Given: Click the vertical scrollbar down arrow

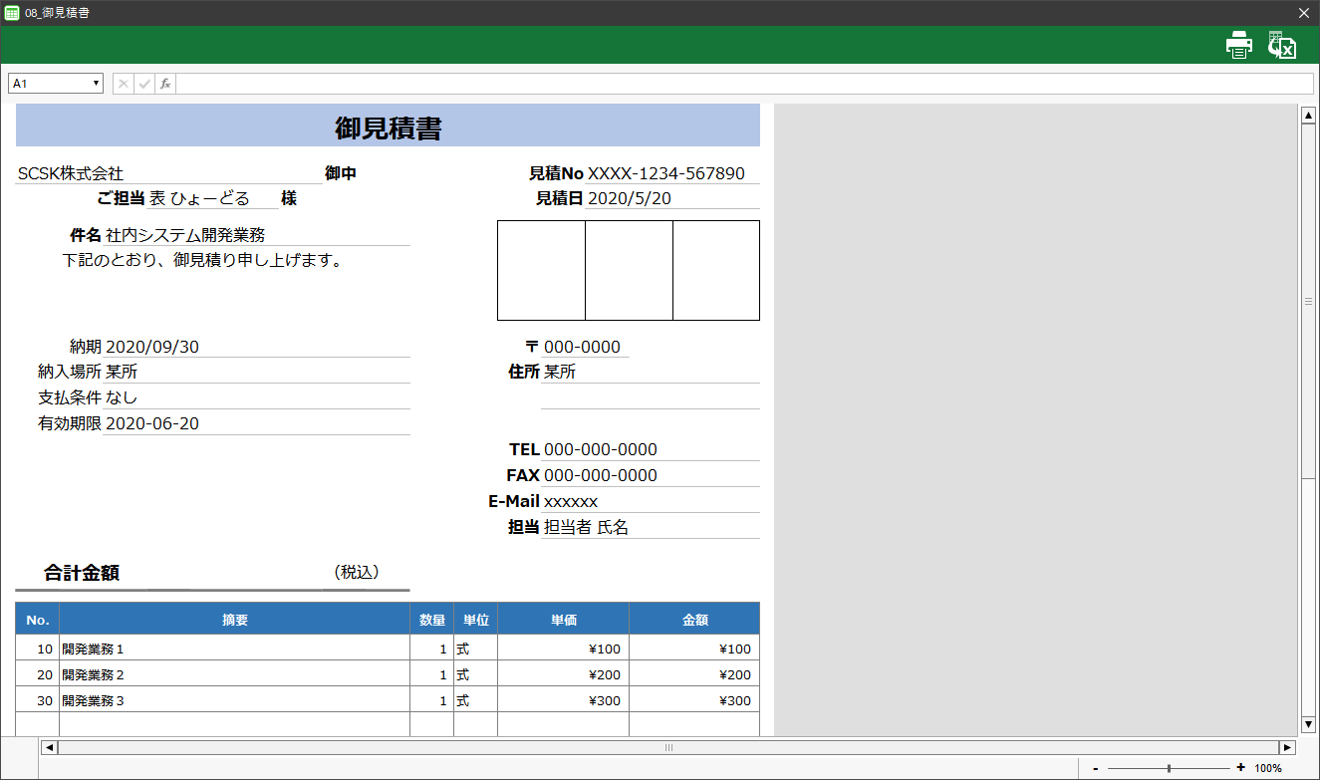Looking at the screenshot, I should pyautogui.click(x=1309, y=724).
